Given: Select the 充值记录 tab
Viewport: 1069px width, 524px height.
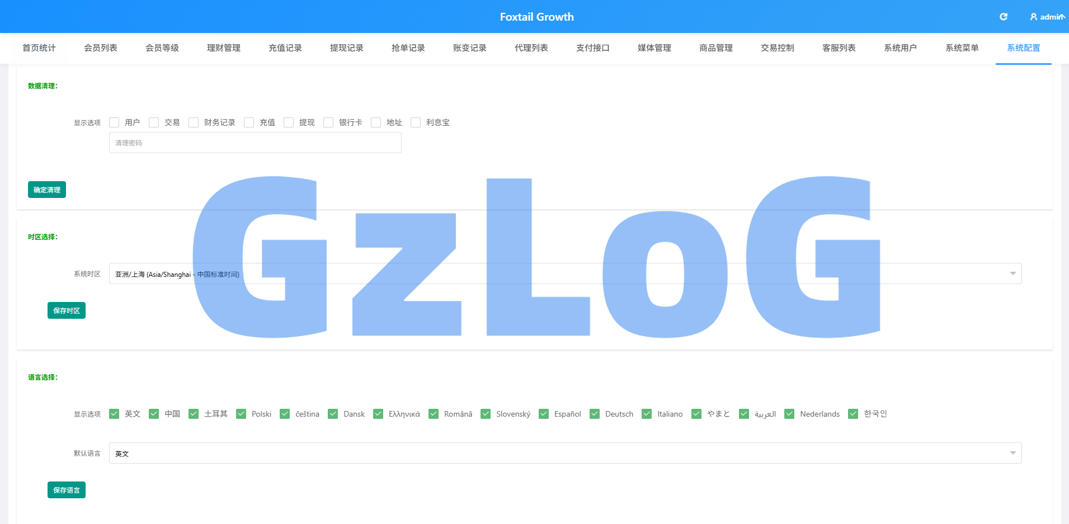Looking at the screenshot, I should click(285, 48).
